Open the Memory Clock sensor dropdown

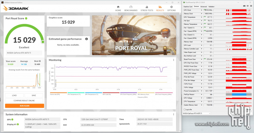coord(202,14)
